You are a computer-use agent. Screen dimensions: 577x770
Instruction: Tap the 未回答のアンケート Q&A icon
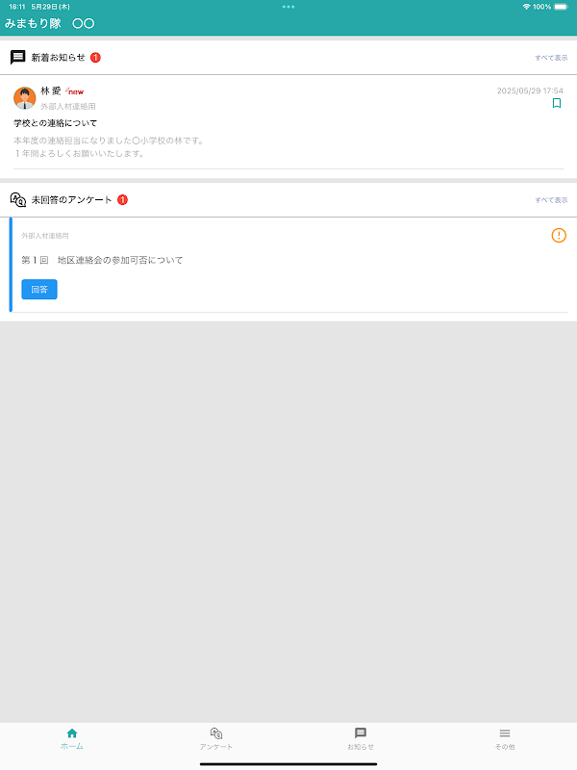point(17,200)
